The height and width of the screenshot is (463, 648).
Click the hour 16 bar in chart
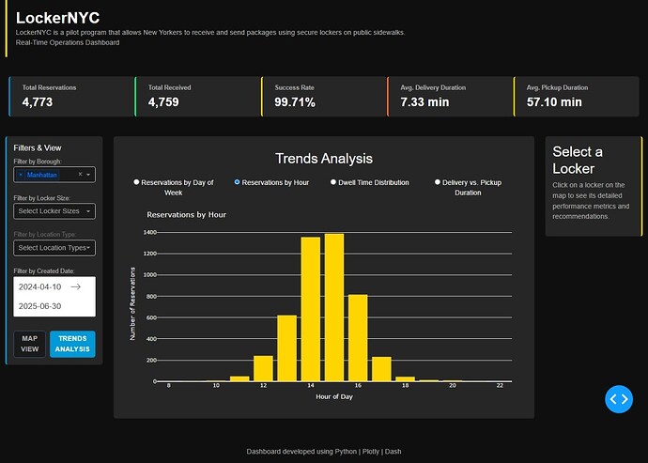click(x=358, y=338)
